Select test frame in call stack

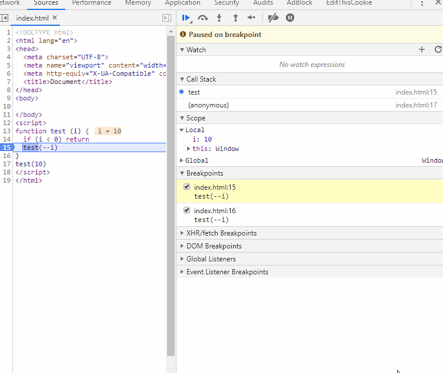click(x=309, y=92)
